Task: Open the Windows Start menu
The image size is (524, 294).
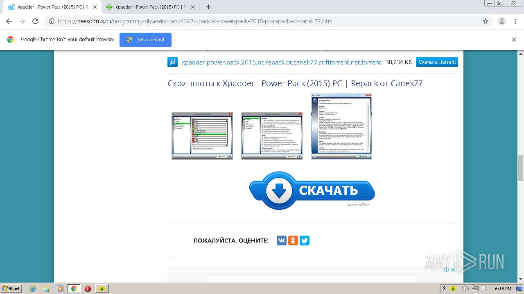Action: tap(11, 288)
